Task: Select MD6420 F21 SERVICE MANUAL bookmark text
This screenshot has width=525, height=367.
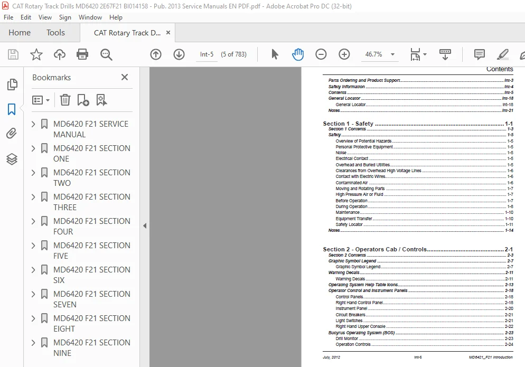Action: pyautogui.click(x=91, y=129)
